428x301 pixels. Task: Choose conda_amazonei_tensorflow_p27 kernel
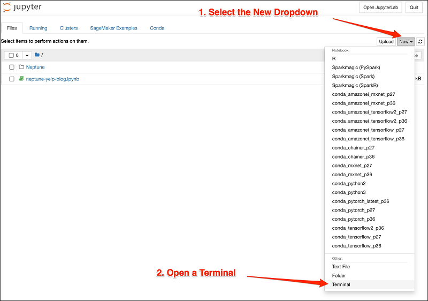[x=370, y=130]
